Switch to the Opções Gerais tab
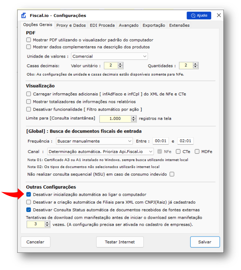The width and height of the screenshot is (241, 270). click(x=38, y=25)
